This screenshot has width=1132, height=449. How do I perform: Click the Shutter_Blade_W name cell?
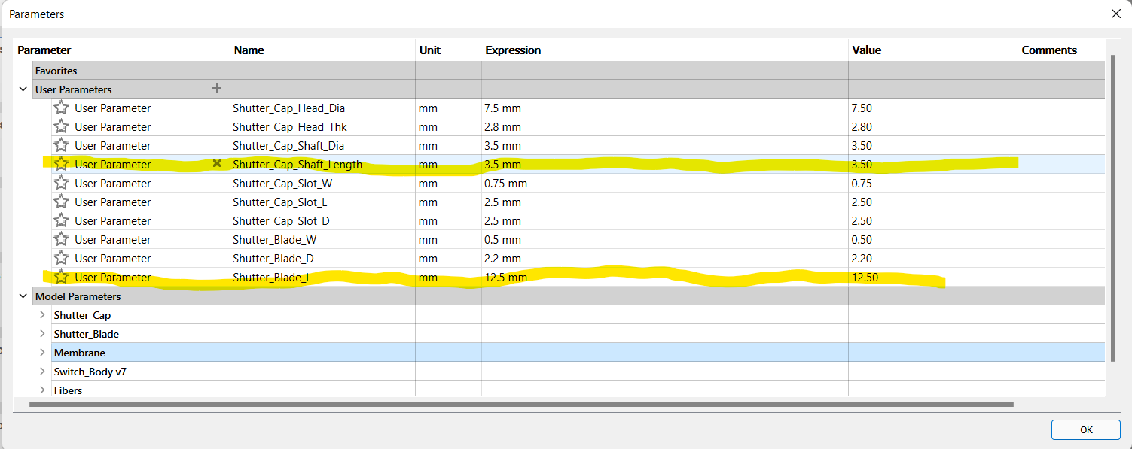click(322, 239)
